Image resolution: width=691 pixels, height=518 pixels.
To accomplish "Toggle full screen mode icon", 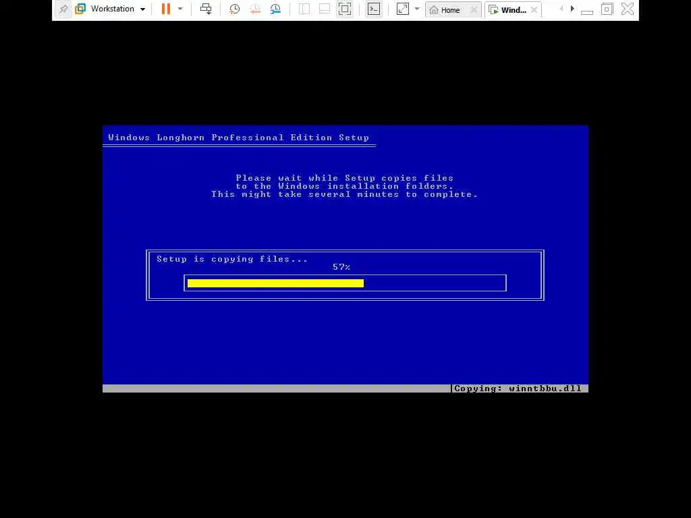I will [x=345, y=9].
